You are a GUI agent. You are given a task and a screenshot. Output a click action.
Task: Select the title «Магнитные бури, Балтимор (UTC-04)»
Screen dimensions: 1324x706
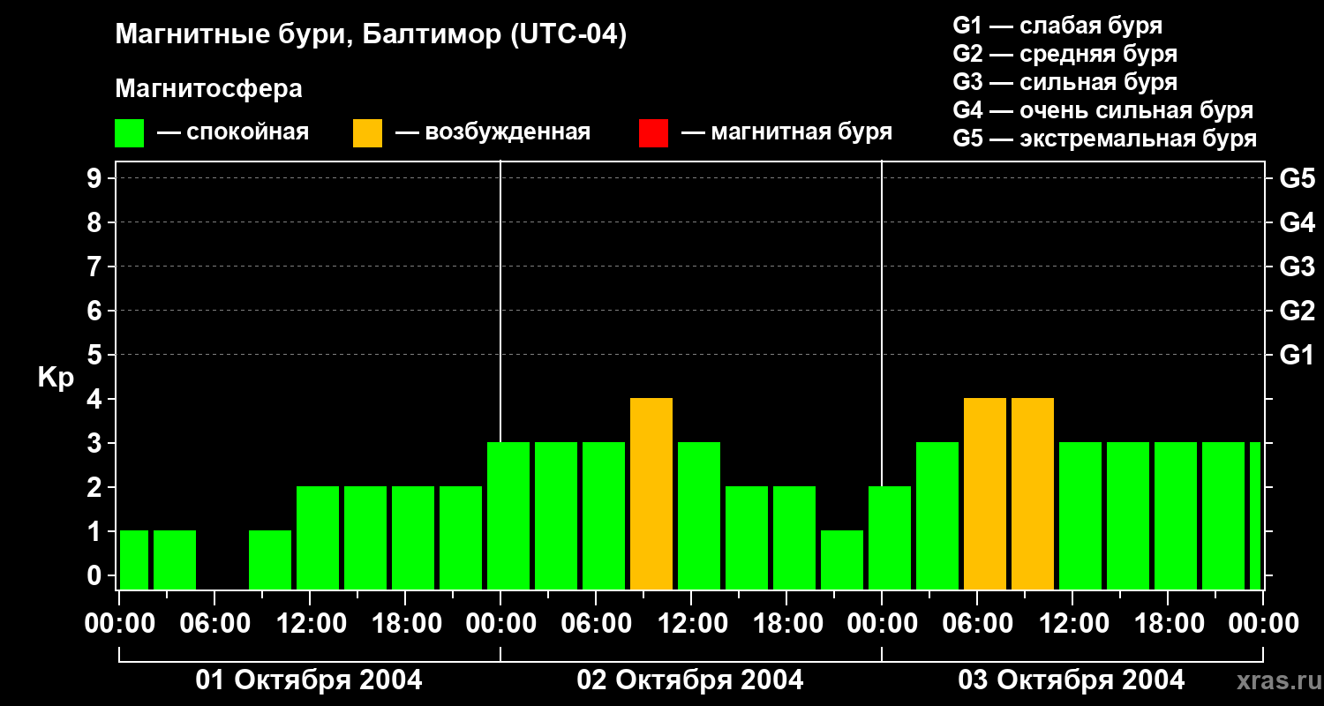click(x=371, y=35)
